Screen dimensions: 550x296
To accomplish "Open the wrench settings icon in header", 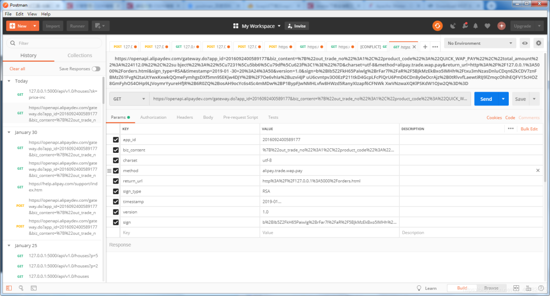I will click(465, 25).
